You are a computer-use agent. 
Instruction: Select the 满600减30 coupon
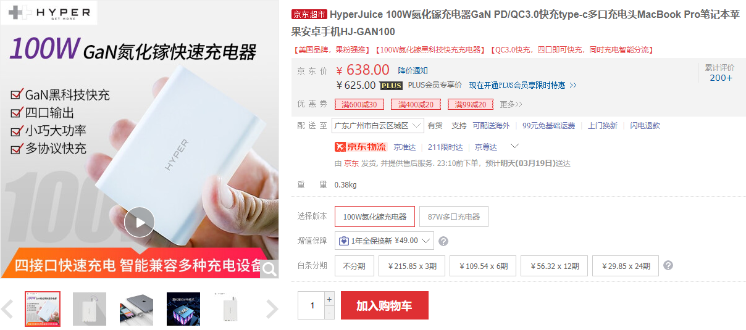(x=359, y=104)
